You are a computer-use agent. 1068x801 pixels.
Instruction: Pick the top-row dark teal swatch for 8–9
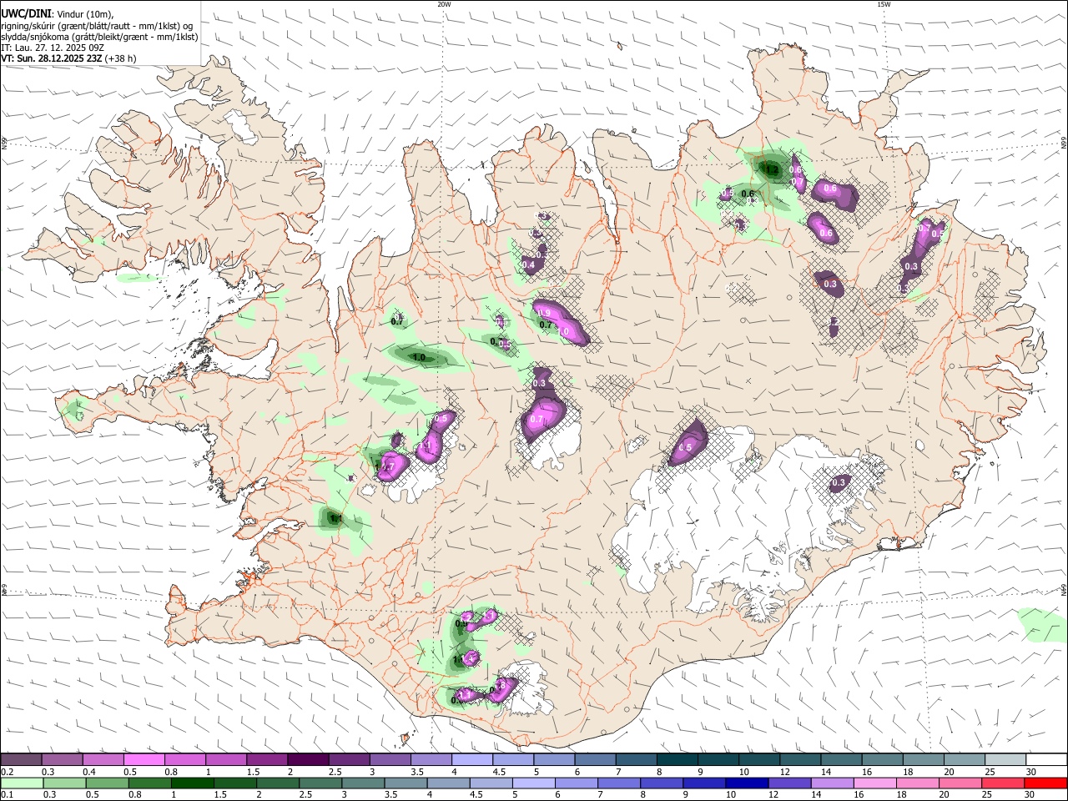676,760
